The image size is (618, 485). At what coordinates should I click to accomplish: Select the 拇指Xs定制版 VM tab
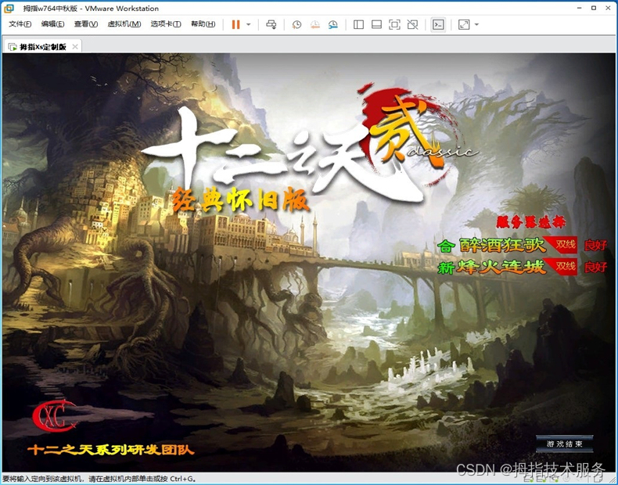pyautogui.click(x=42, y=46)
